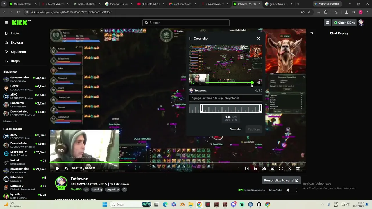Open a new browser tab
Screen dimensions: 372x209
coord(298,4)
